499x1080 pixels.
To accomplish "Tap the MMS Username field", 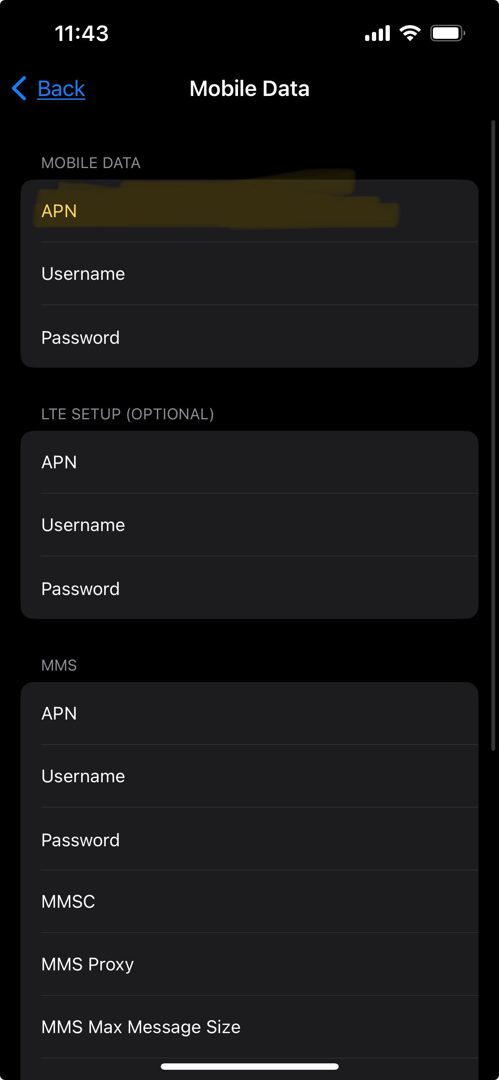I will tap(249, 776).
